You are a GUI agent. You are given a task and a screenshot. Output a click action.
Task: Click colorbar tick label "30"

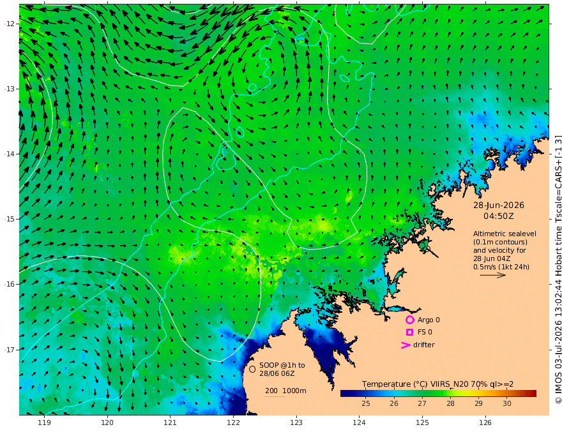[x=507, y=403]
